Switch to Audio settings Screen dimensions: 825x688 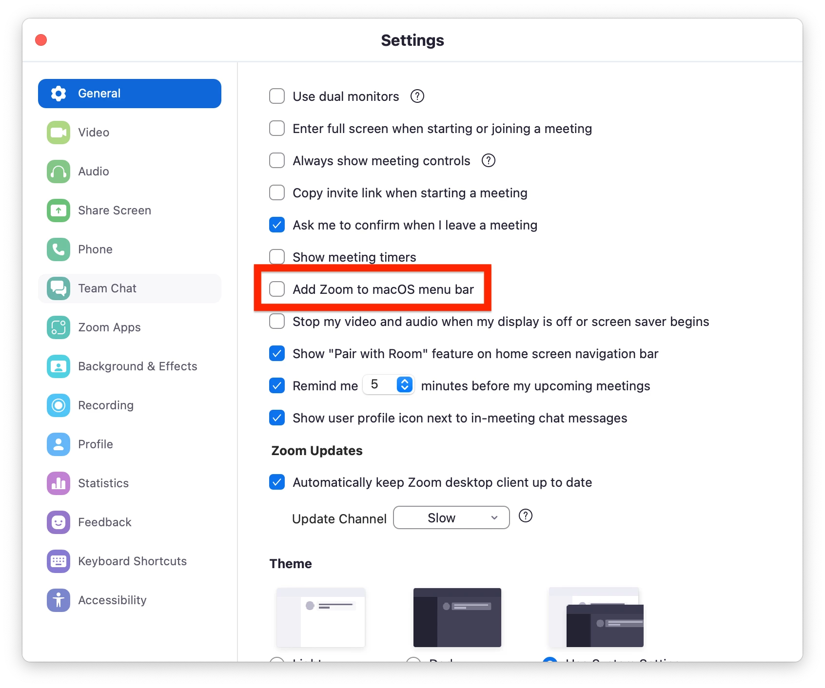click(130, 172)
